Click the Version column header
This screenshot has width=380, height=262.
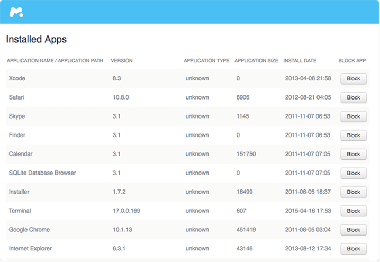[x=122, y=60]
